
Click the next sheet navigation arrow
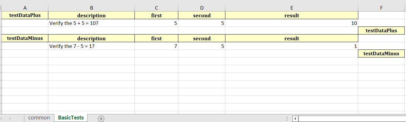[10, 118]
